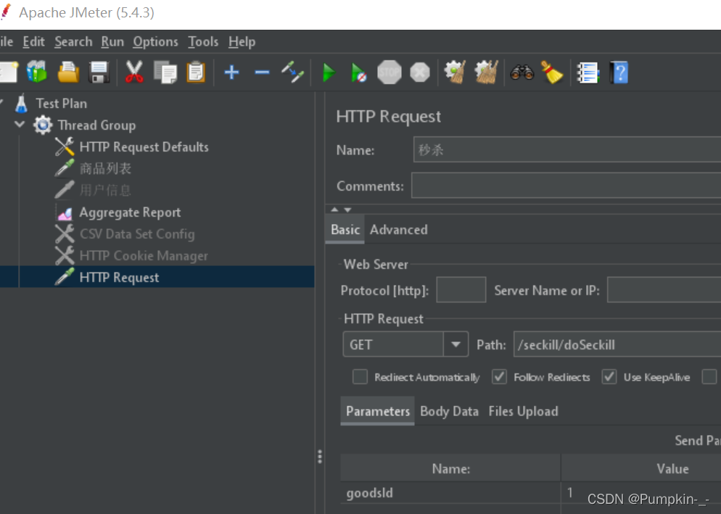Screen dimensions: 721x514
Task: Open the Templates toolbar icon
Action: point(37,72)
